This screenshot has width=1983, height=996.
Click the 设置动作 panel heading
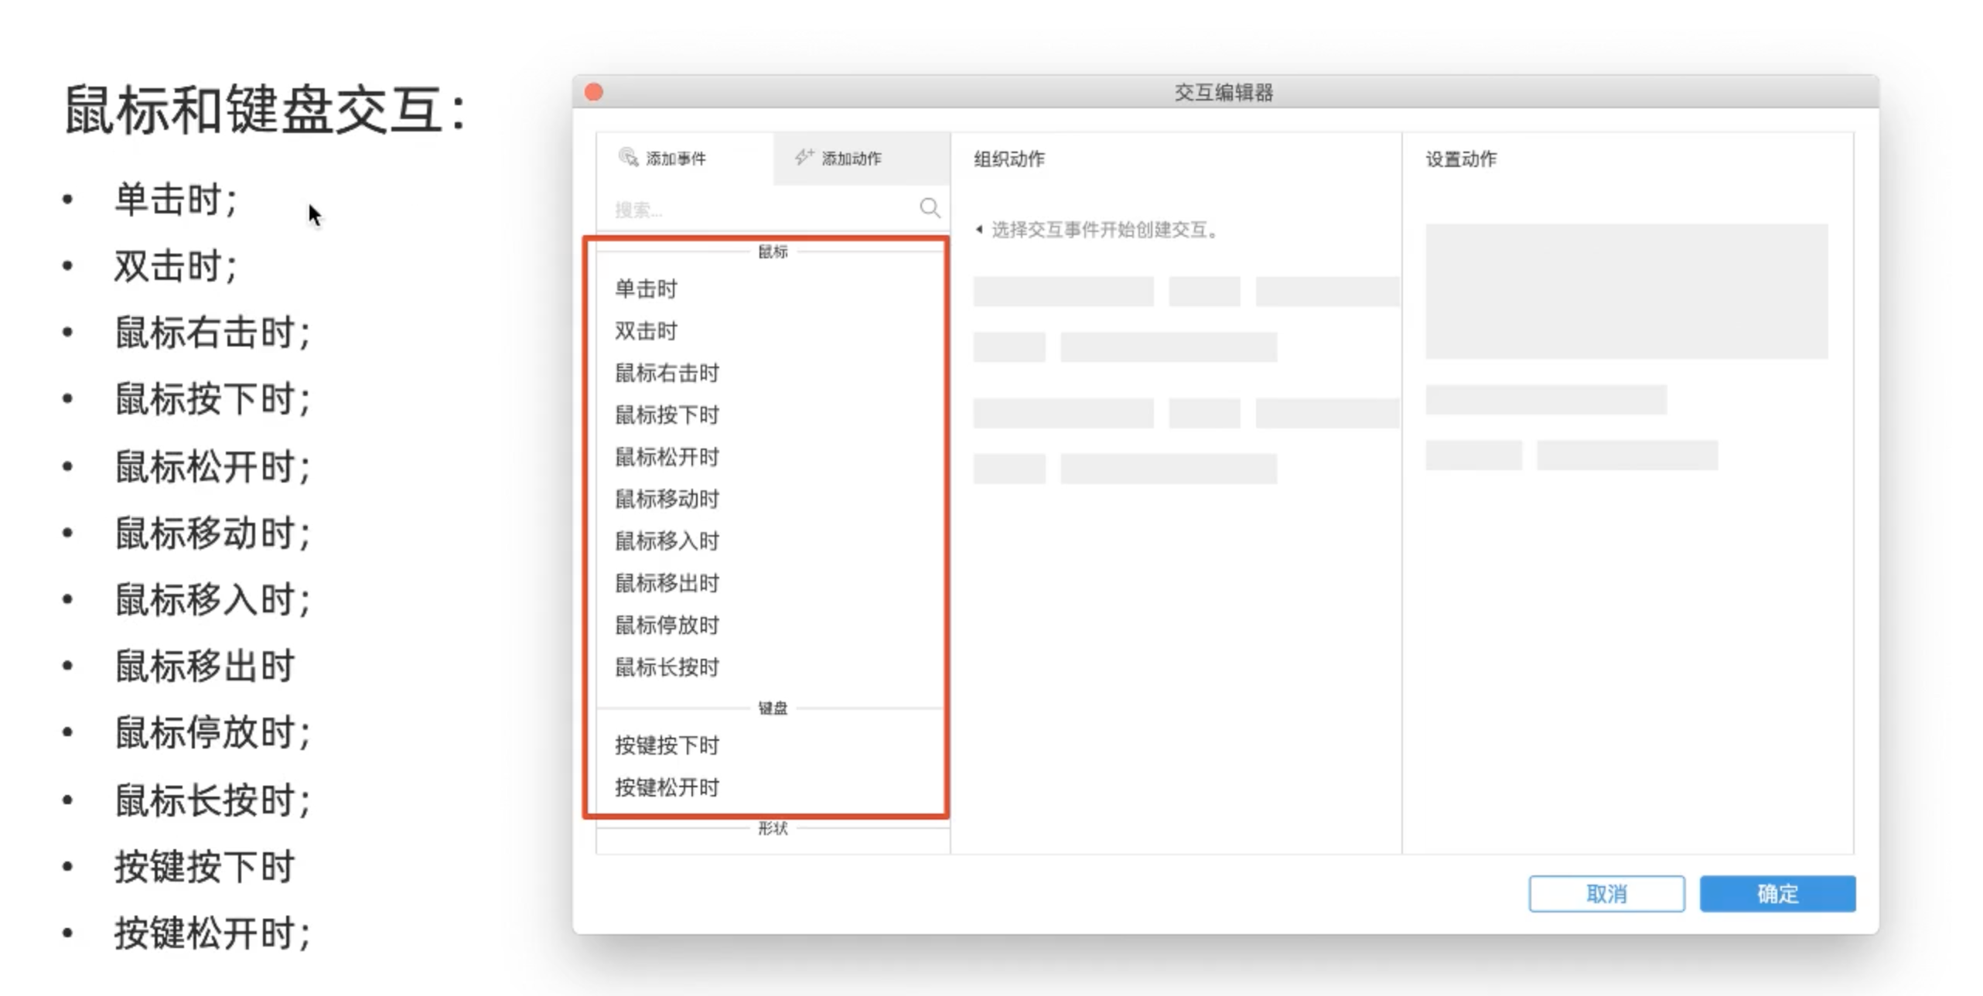pyautogui.click(x=1461, y=159)
